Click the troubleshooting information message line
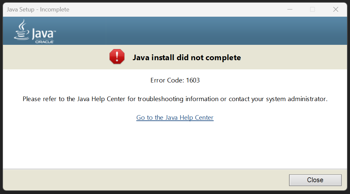This screenshot has height=194, width=350. 175,99
